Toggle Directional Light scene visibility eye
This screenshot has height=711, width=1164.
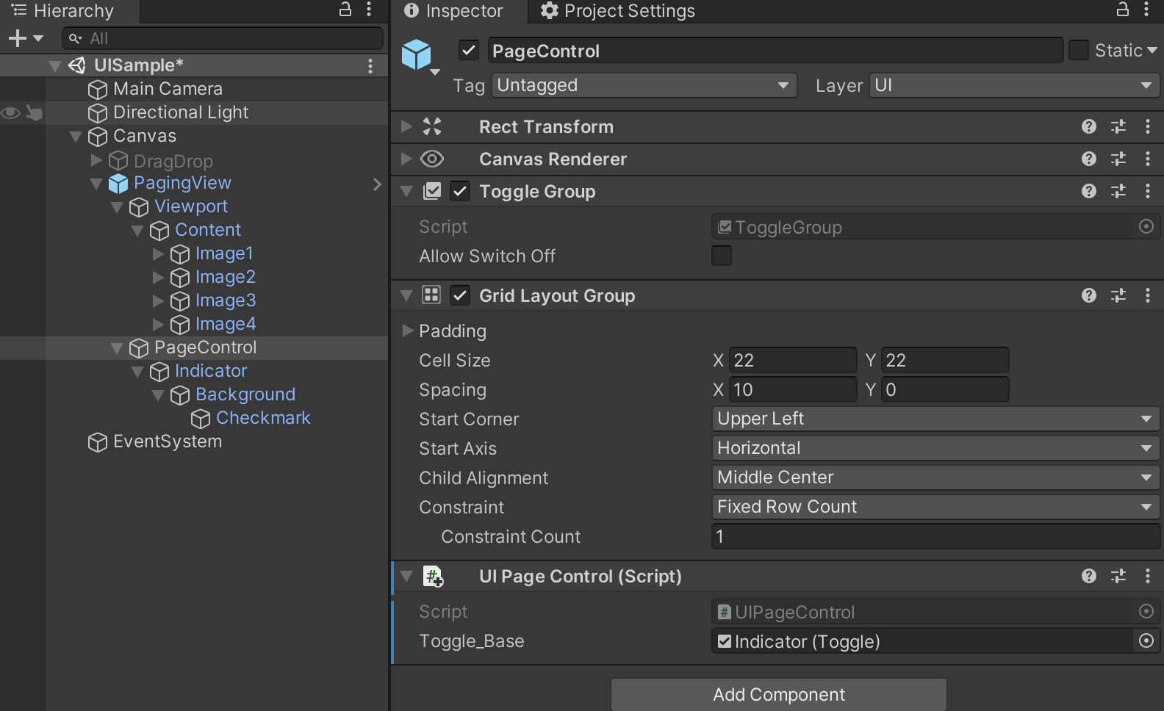click(x=10, y=112)
